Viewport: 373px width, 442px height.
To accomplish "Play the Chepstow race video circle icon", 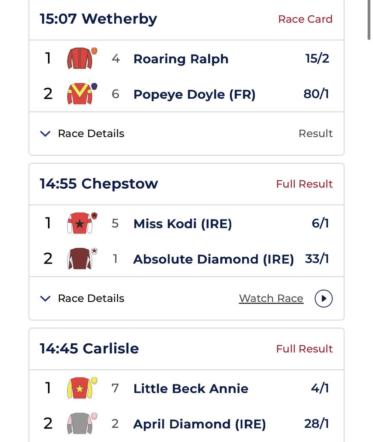I will 324,298.
